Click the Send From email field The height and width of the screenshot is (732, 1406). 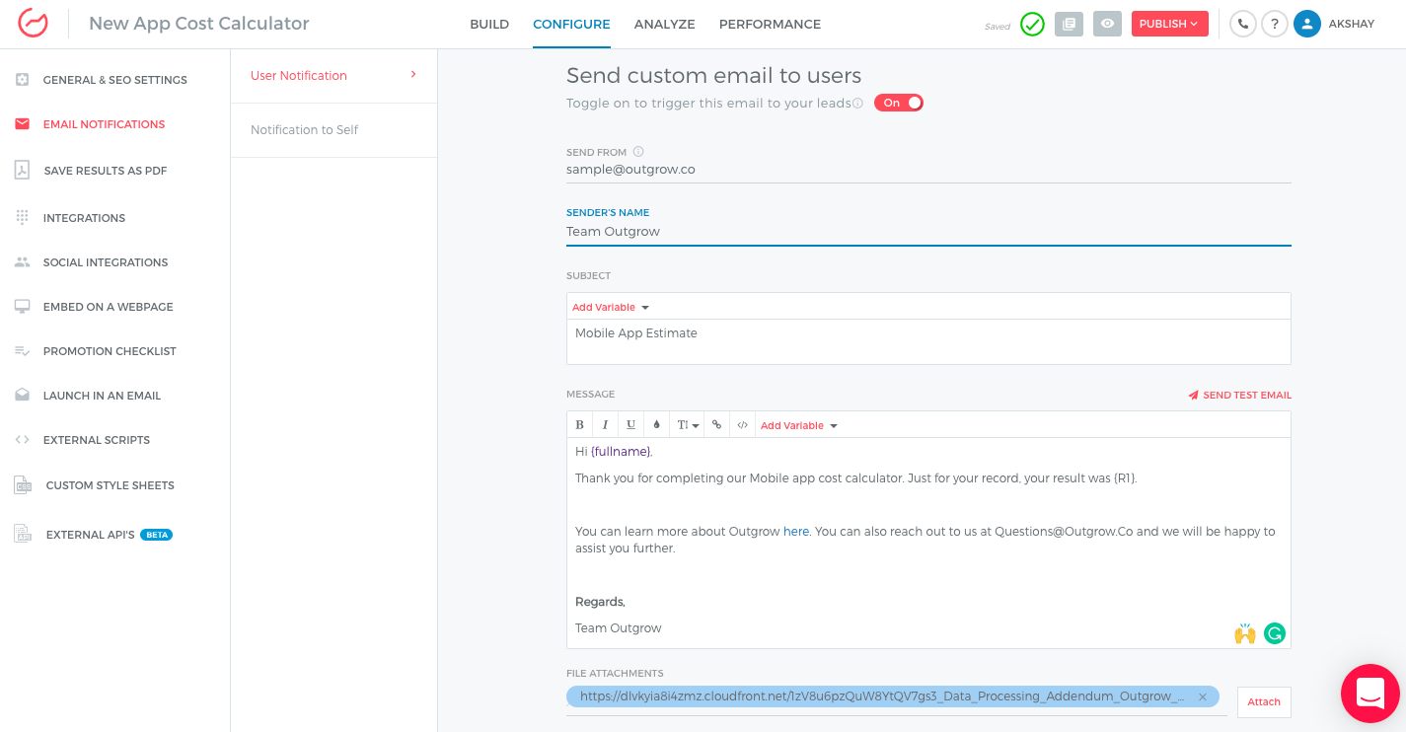click(x=928, y=170)
